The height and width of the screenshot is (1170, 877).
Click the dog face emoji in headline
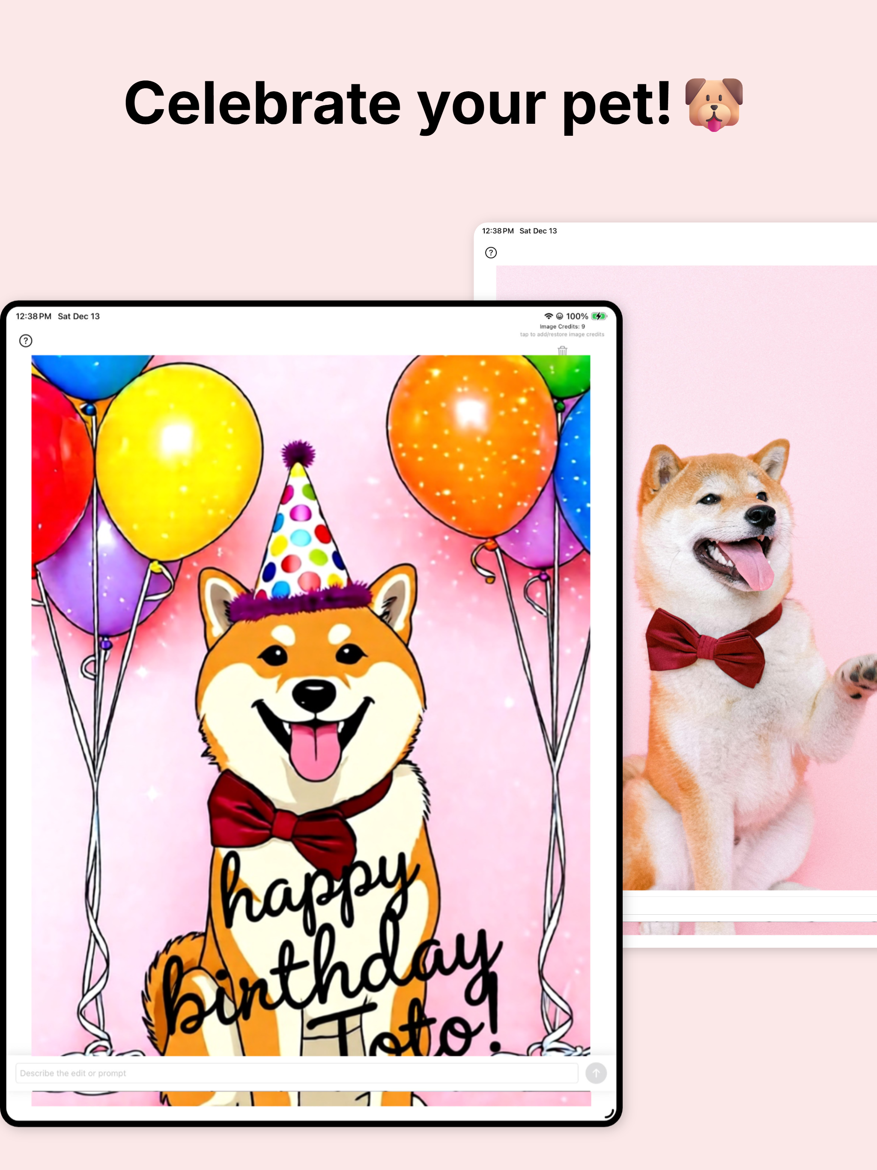click(714, 104)
